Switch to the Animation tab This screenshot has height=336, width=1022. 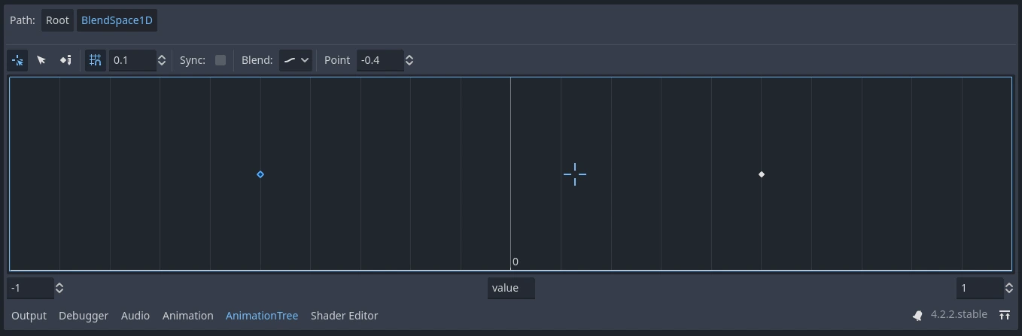[x=187, y=316]
